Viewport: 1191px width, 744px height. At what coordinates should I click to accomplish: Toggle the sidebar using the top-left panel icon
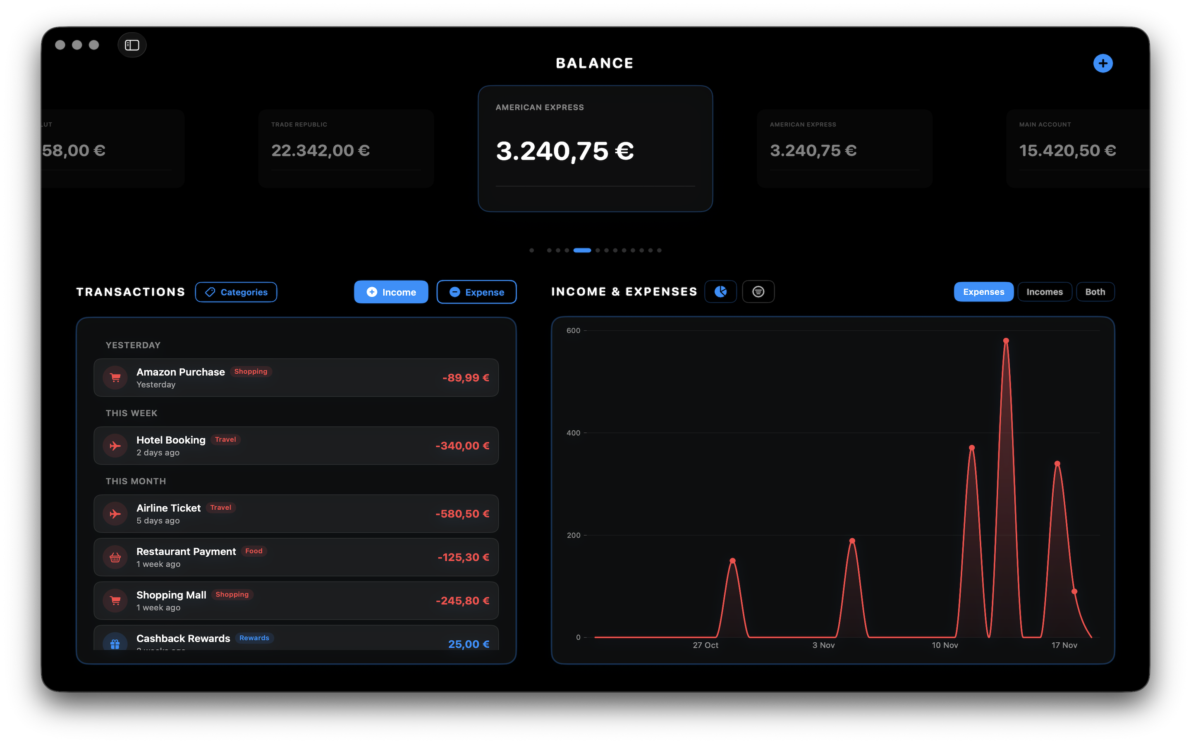132,45
